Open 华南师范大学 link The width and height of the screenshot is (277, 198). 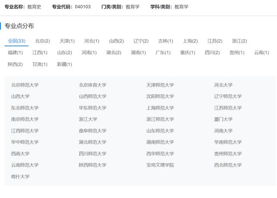(x=228, y=142)
